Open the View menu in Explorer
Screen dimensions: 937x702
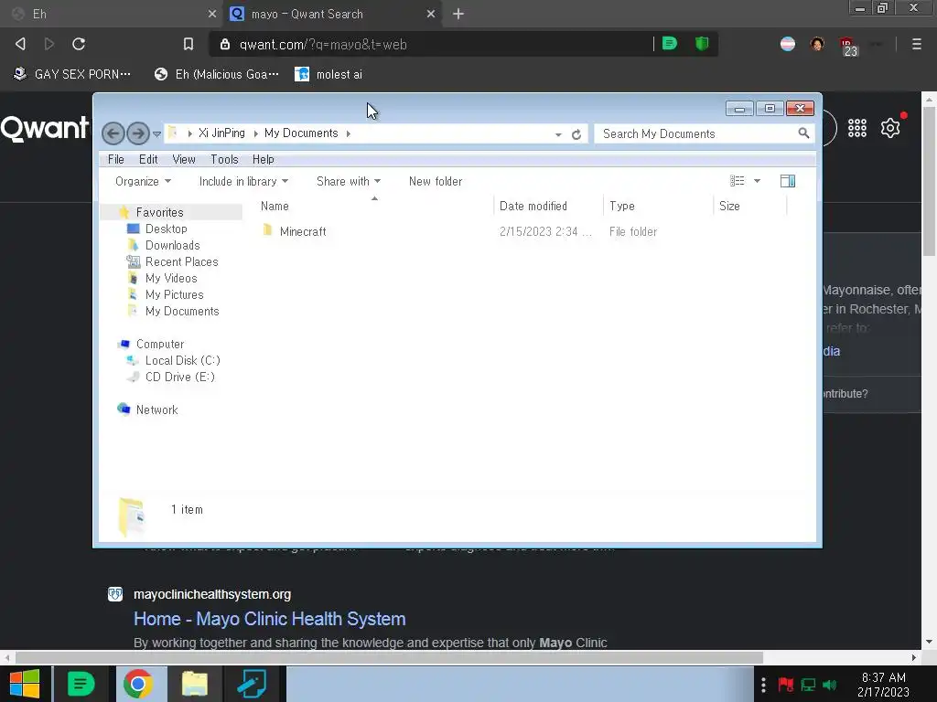click(183, 159)
